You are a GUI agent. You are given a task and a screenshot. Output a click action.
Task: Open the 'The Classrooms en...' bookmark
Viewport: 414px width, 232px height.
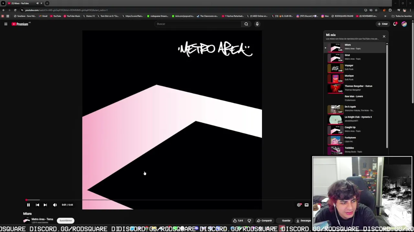(207, 16)
